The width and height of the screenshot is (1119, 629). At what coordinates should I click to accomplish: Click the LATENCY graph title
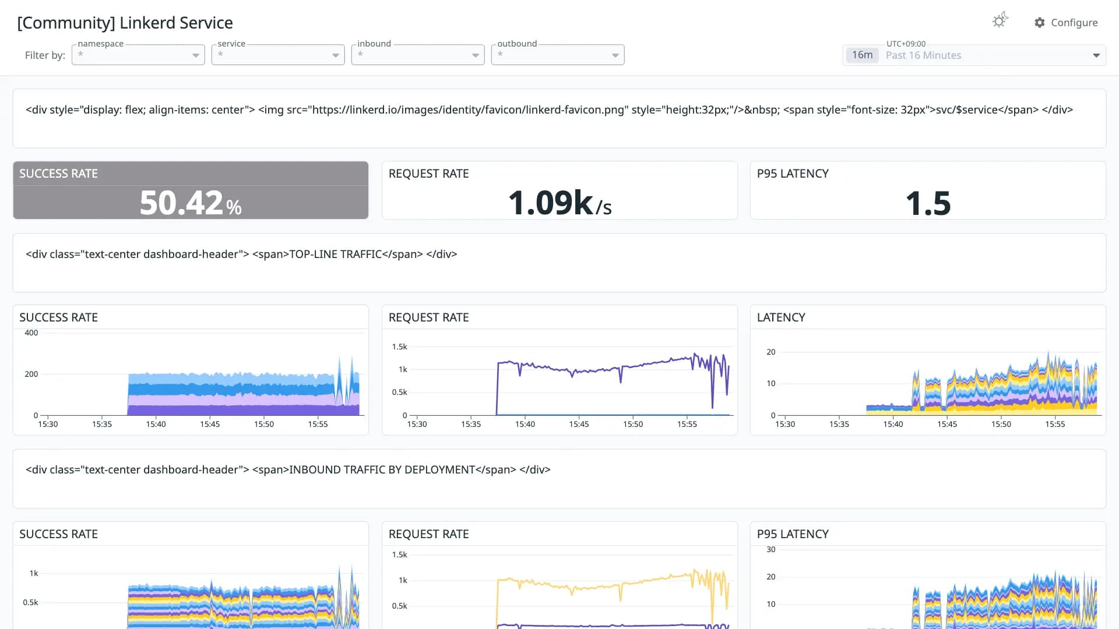781,317
